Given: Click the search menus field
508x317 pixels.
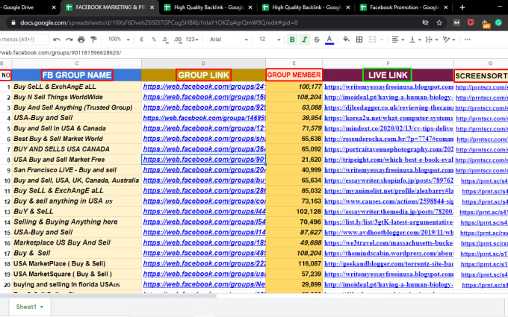Looking at the screenshot, I should (24, 40).
